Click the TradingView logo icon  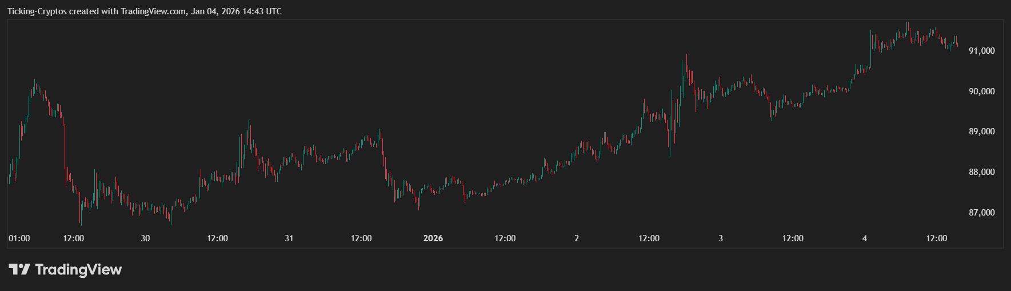[x=19, y=269]
